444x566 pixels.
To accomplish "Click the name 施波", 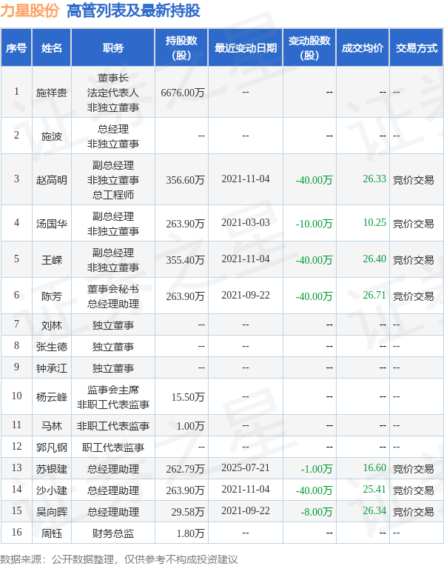I will 52,136.
